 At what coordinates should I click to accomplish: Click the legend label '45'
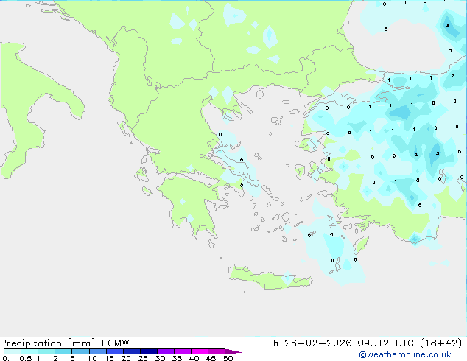(211, 358)
